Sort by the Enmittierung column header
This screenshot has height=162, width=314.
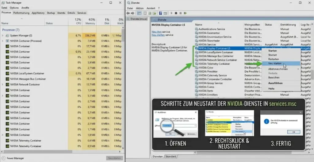click(288, 25)
